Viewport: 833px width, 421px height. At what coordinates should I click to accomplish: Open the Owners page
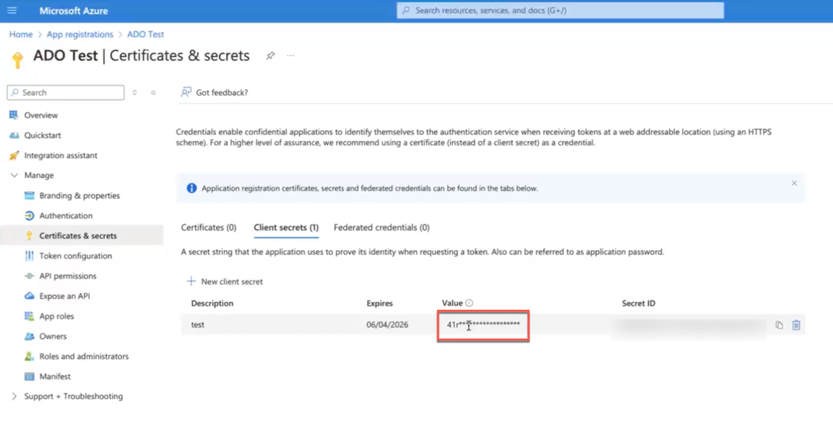pos(53,337)
